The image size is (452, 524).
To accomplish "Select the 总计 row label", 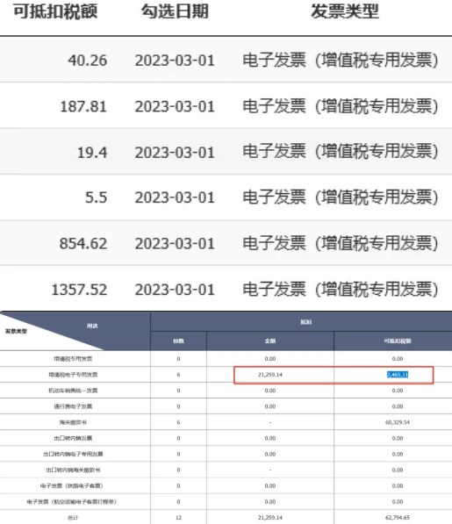I will pos(73,518).
